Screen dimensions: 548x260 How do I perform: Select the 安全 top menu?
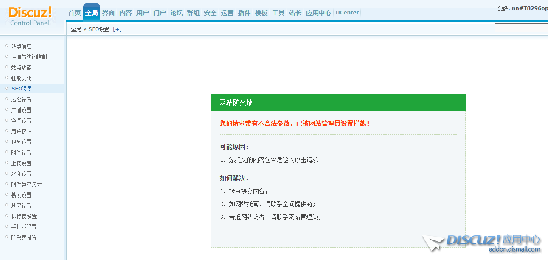(x=210, y=13)
